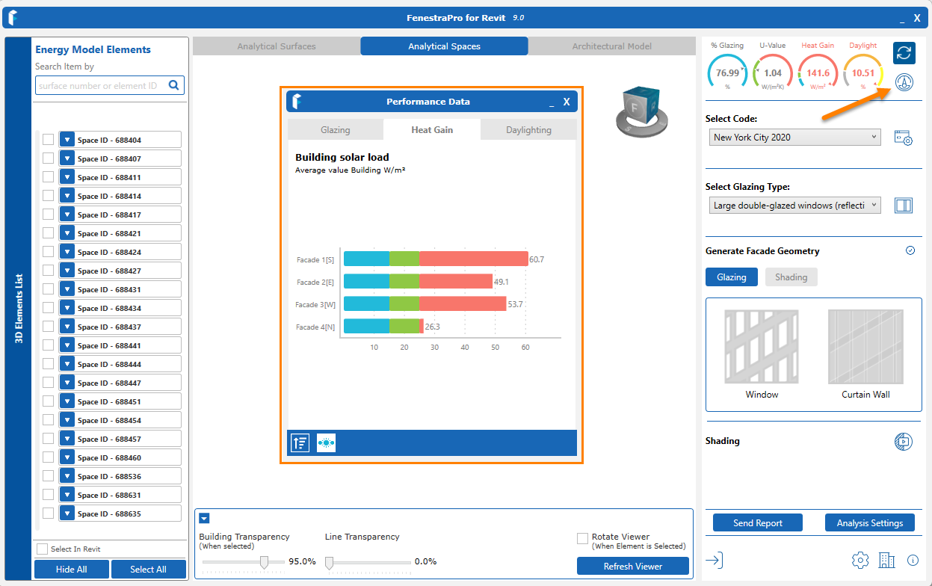932x586 pixels.
Task: Open the Select Code dropdown
Action: (x=794, y=138)
